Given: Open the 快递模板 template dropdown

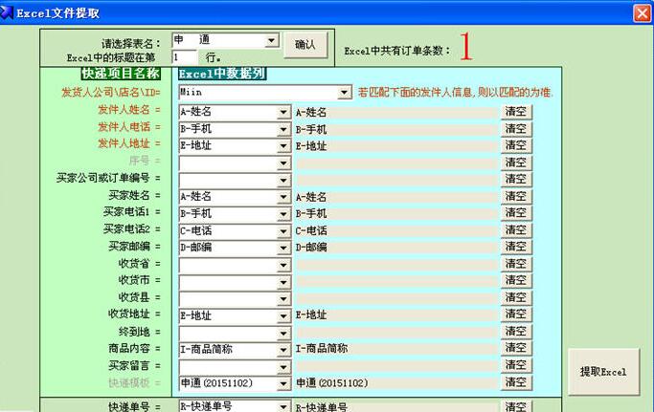Looking at the screenshot, I should [283, 383].
